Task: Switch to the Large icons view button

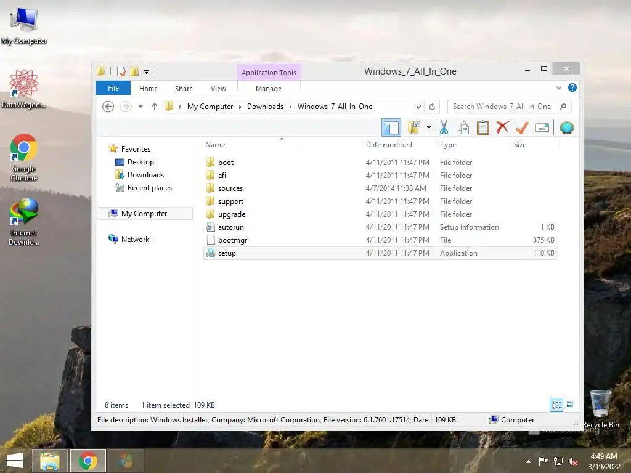Action: pyautogui.click(x=570, y=405)
